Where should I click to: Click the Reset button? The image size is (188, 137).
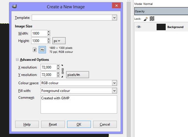(53, 124)
